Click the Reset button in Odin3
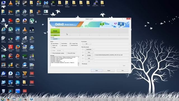 click(109, 70)
